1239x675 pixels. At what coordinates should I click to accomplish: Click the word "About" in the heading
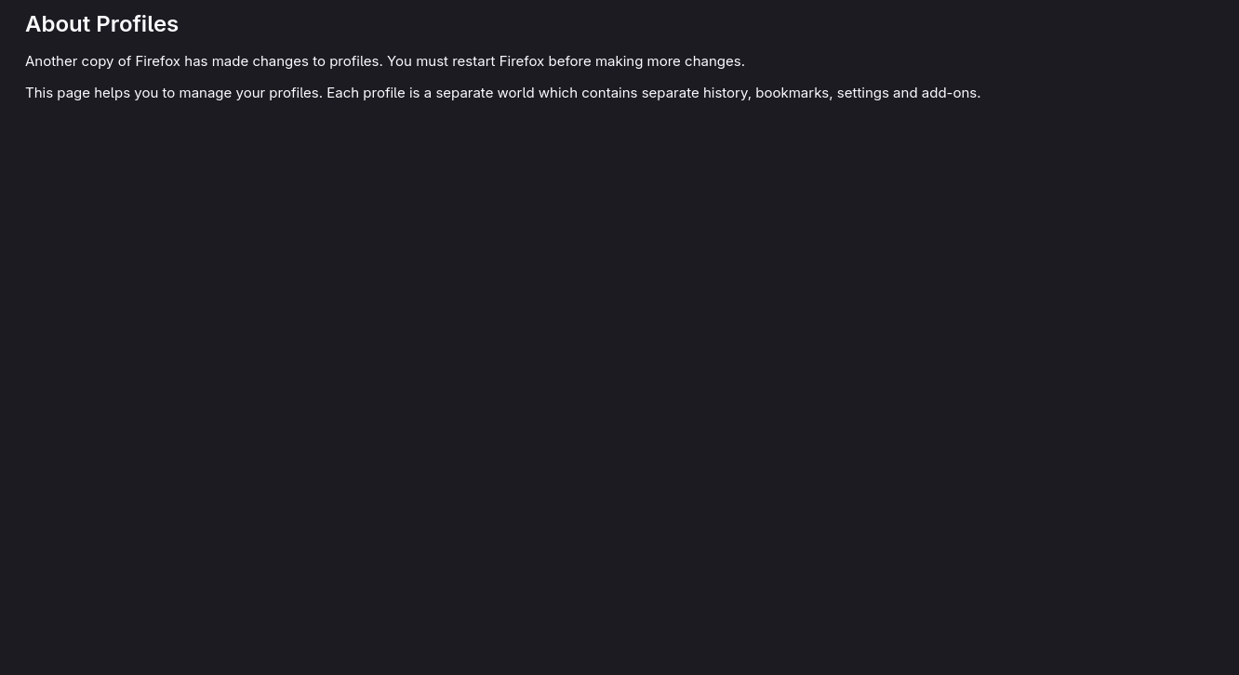[x=58, y=24]
